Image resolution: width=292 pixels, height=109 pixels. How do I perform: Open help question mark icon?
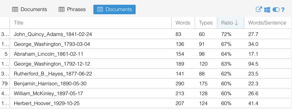tap(283, 10)
